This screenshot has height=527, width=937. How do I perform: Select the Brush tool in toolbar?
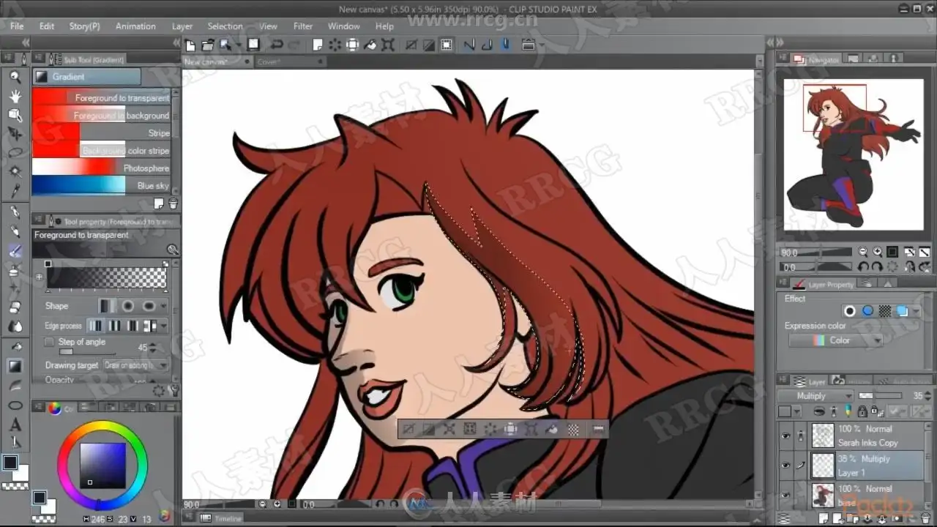click(x=15, y=251)
